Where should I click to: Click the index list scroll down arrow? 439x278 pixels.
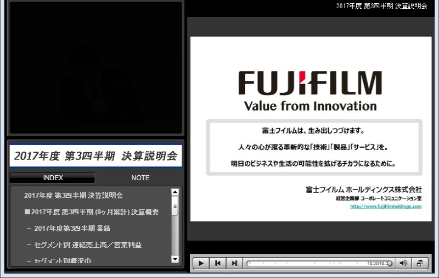click(x=175, y=259)
